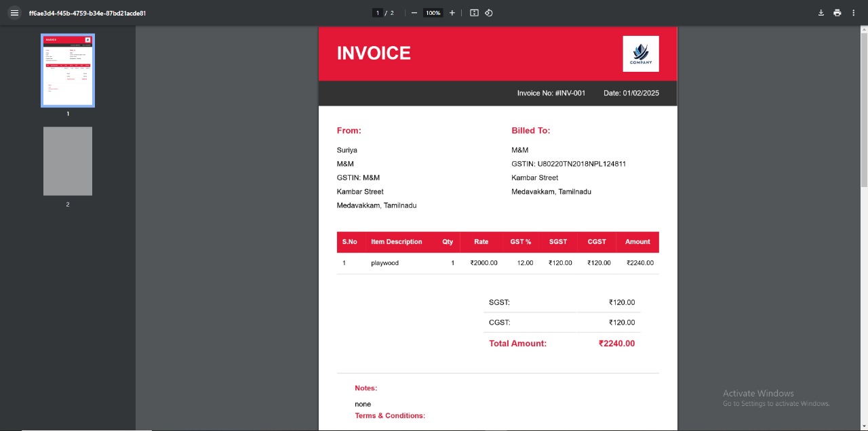Click 'Medavakkam, Tamilnadu' under From

pyautogui.click(x=376, y=205)
